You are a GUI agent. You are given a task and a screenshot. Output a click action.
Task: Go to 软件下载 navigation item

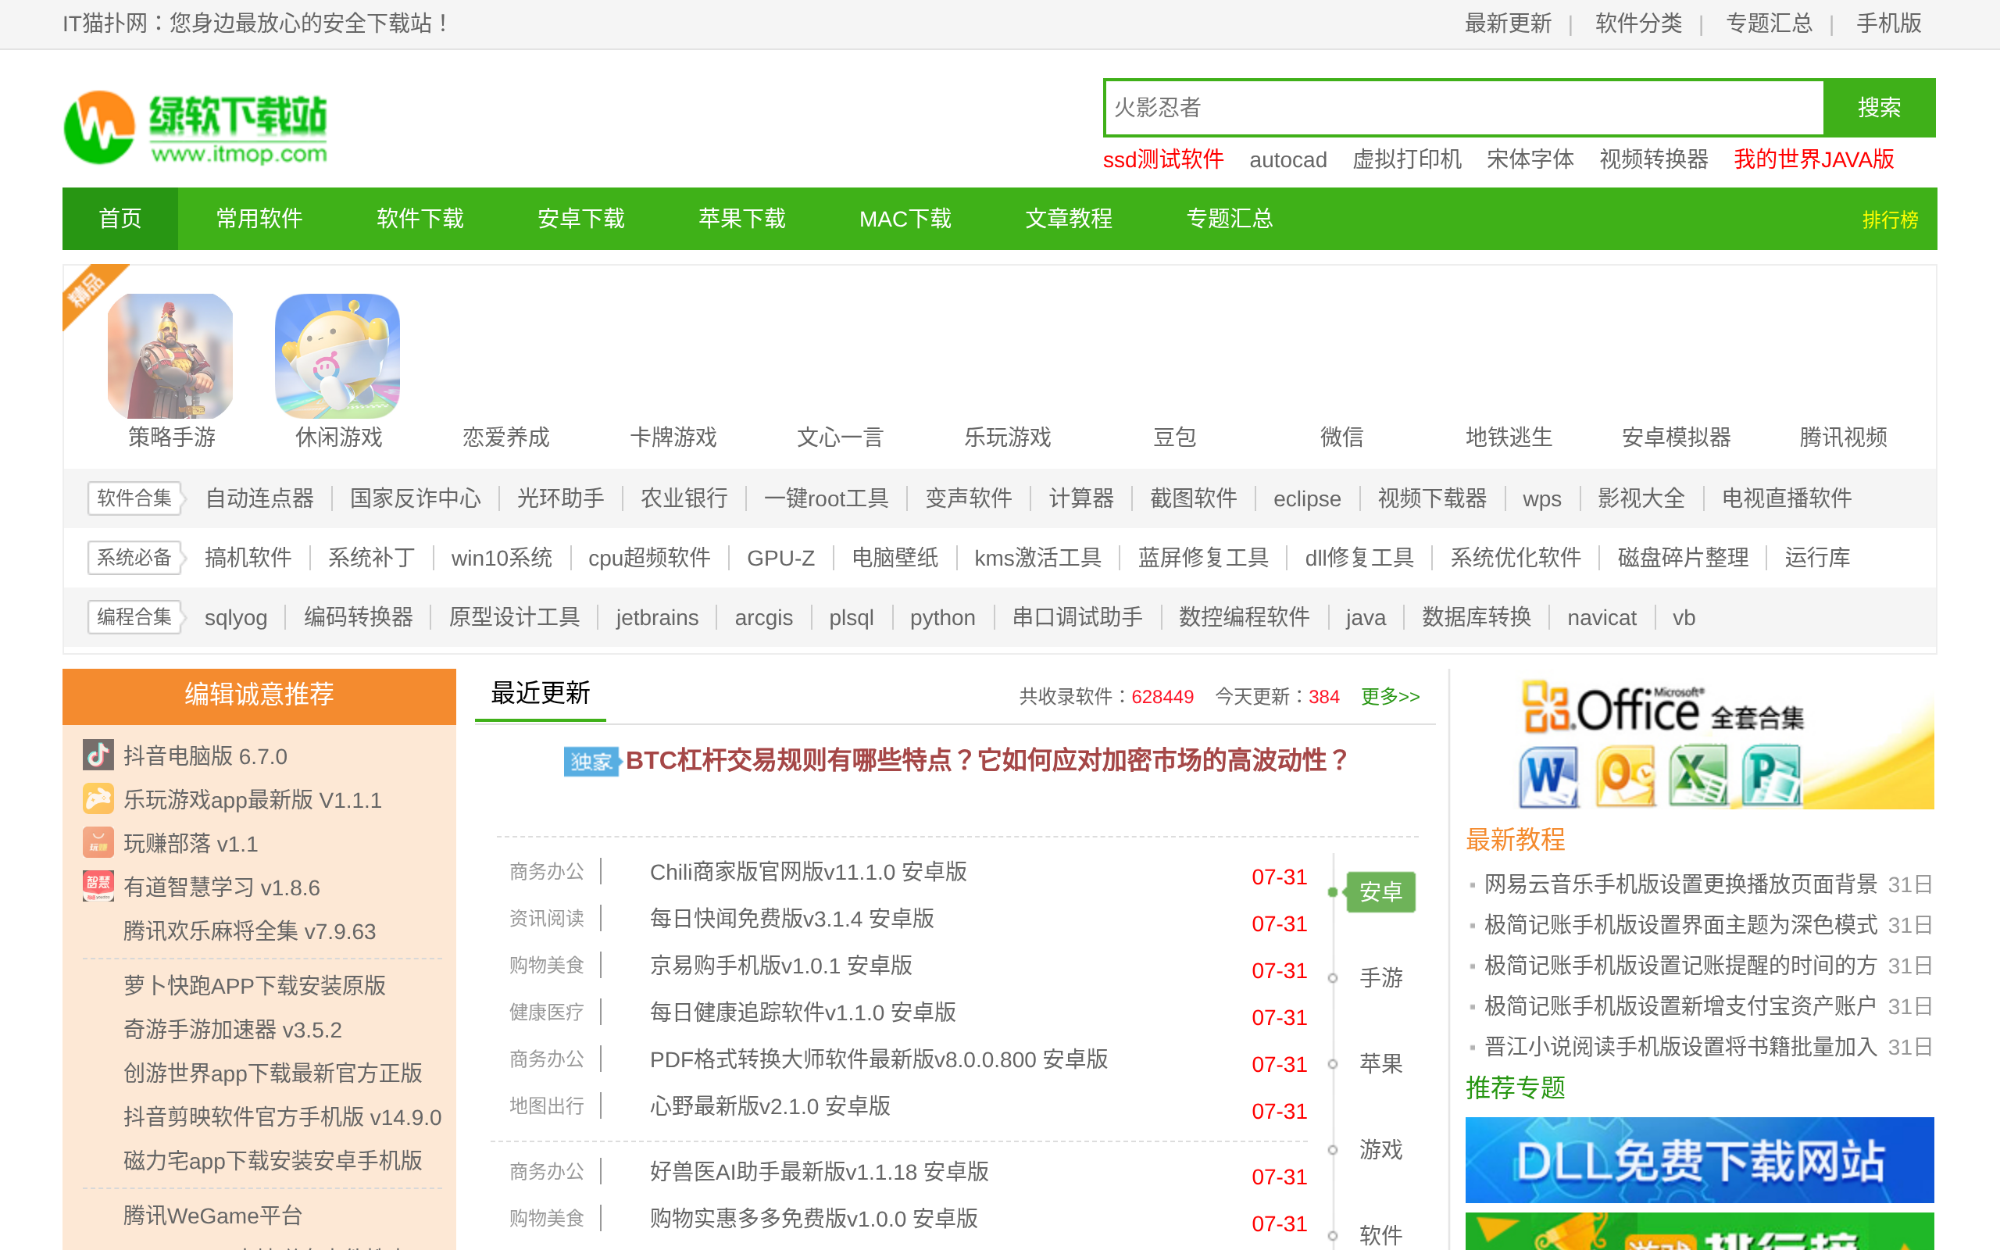point(420,218)
